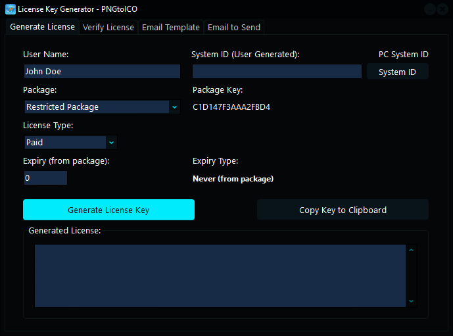Switch to the Generate License tab
Viewport: 453px width, 336px height.
[x=42, y=27]
